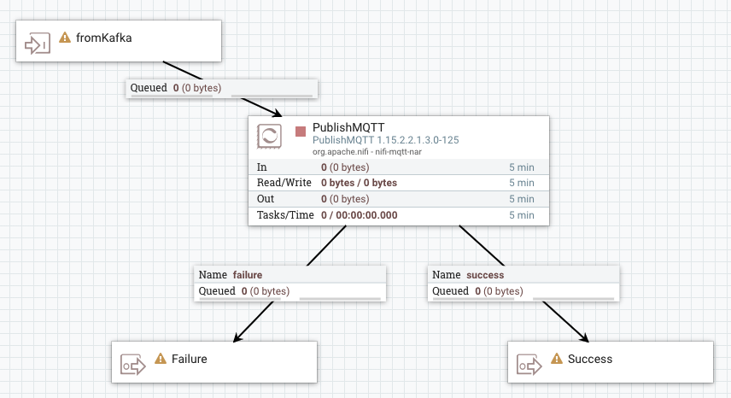Click the Success port warning triangle

coord(557,360)
